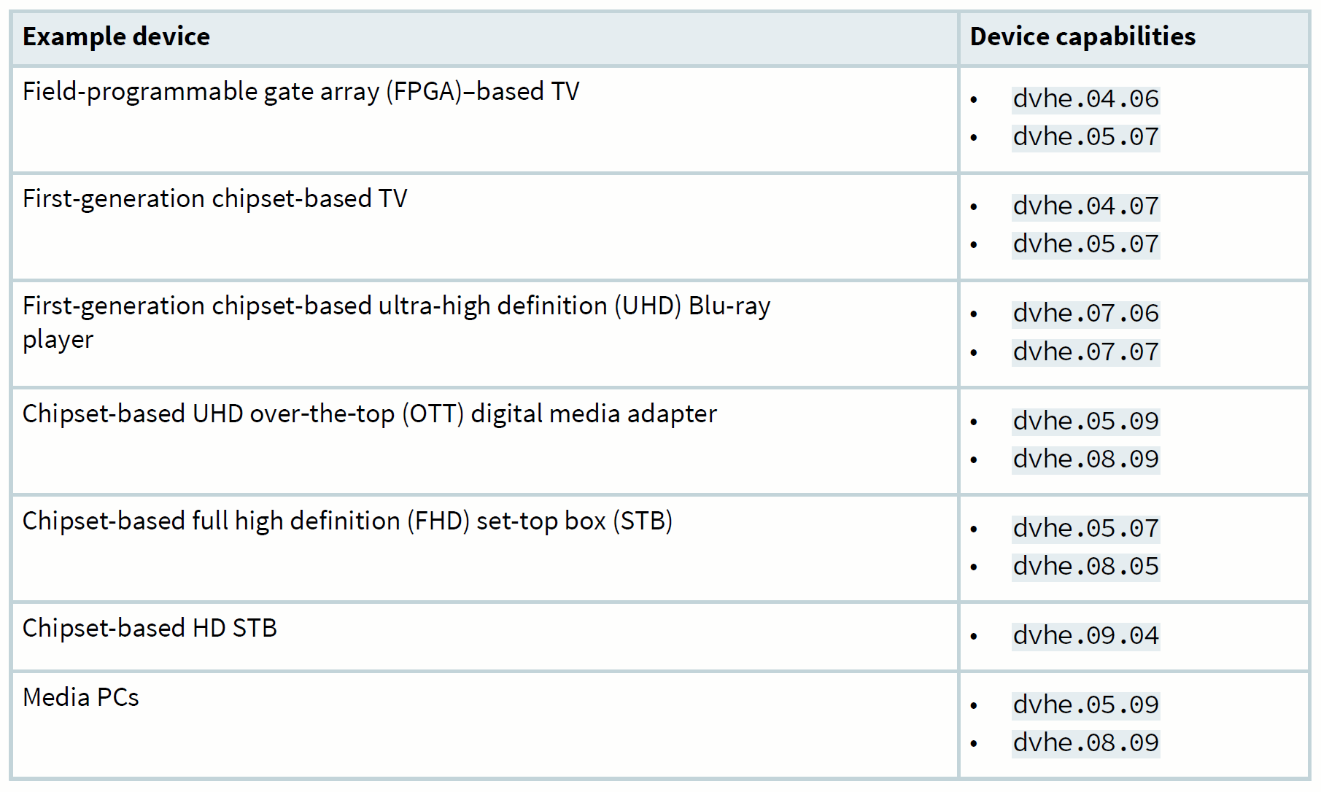The width and height of the screenshot is (1321, 792).
Task: Select dvhe.08.09 in the OTT adapter row
Action: coord(1085,459)
